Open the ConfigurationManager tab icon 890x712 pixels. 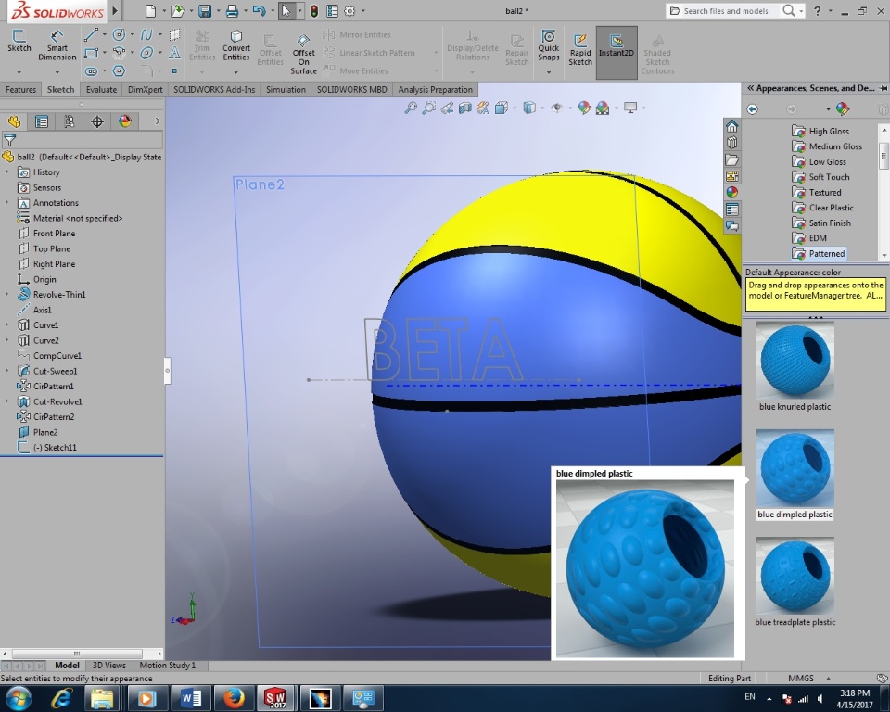pyautogui.click(x=70, y=121)
